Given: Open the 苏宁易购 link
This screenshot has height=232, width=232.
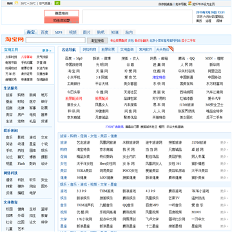Looking at the screenshot, I should coord(159,99).
